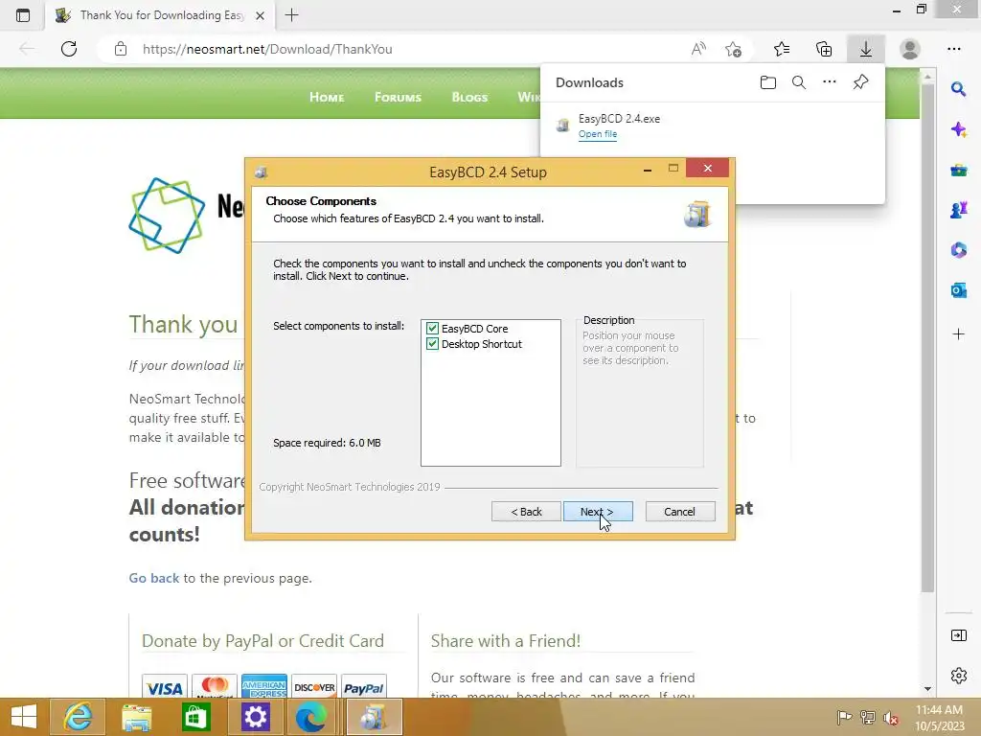Launch Internet Explorer from taskbar

78,717
